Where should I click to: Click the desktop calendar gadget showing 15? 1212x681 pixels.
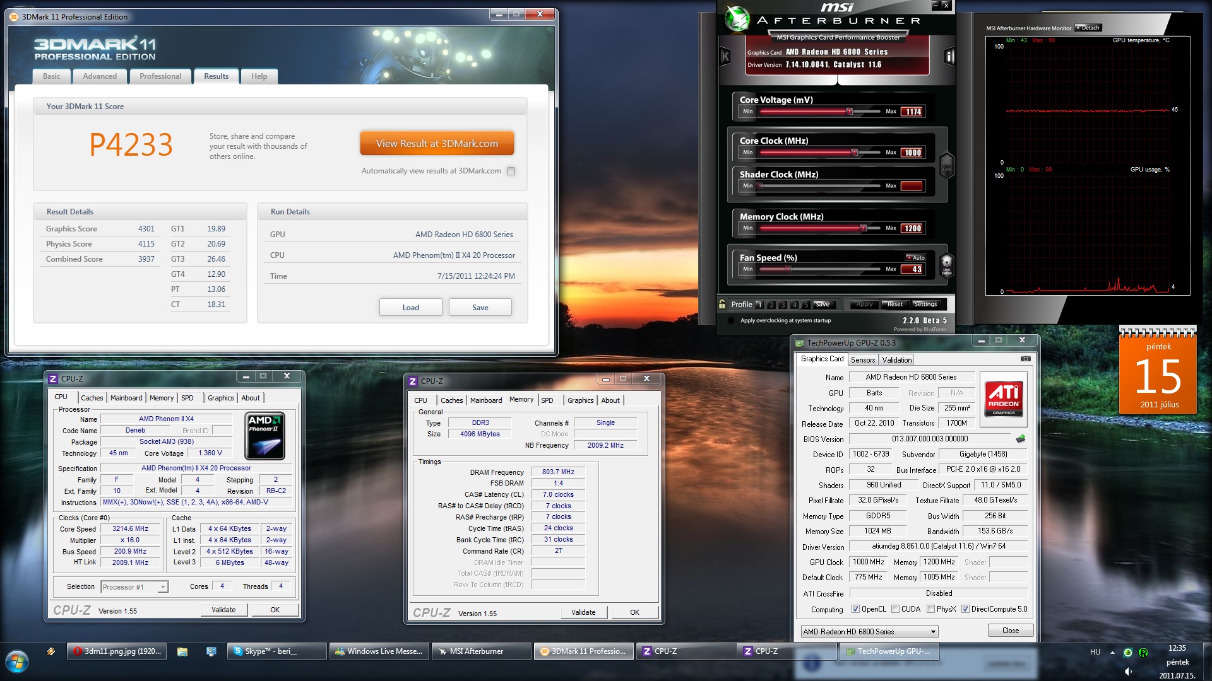pyautogui.click(x=1158, y=371)
